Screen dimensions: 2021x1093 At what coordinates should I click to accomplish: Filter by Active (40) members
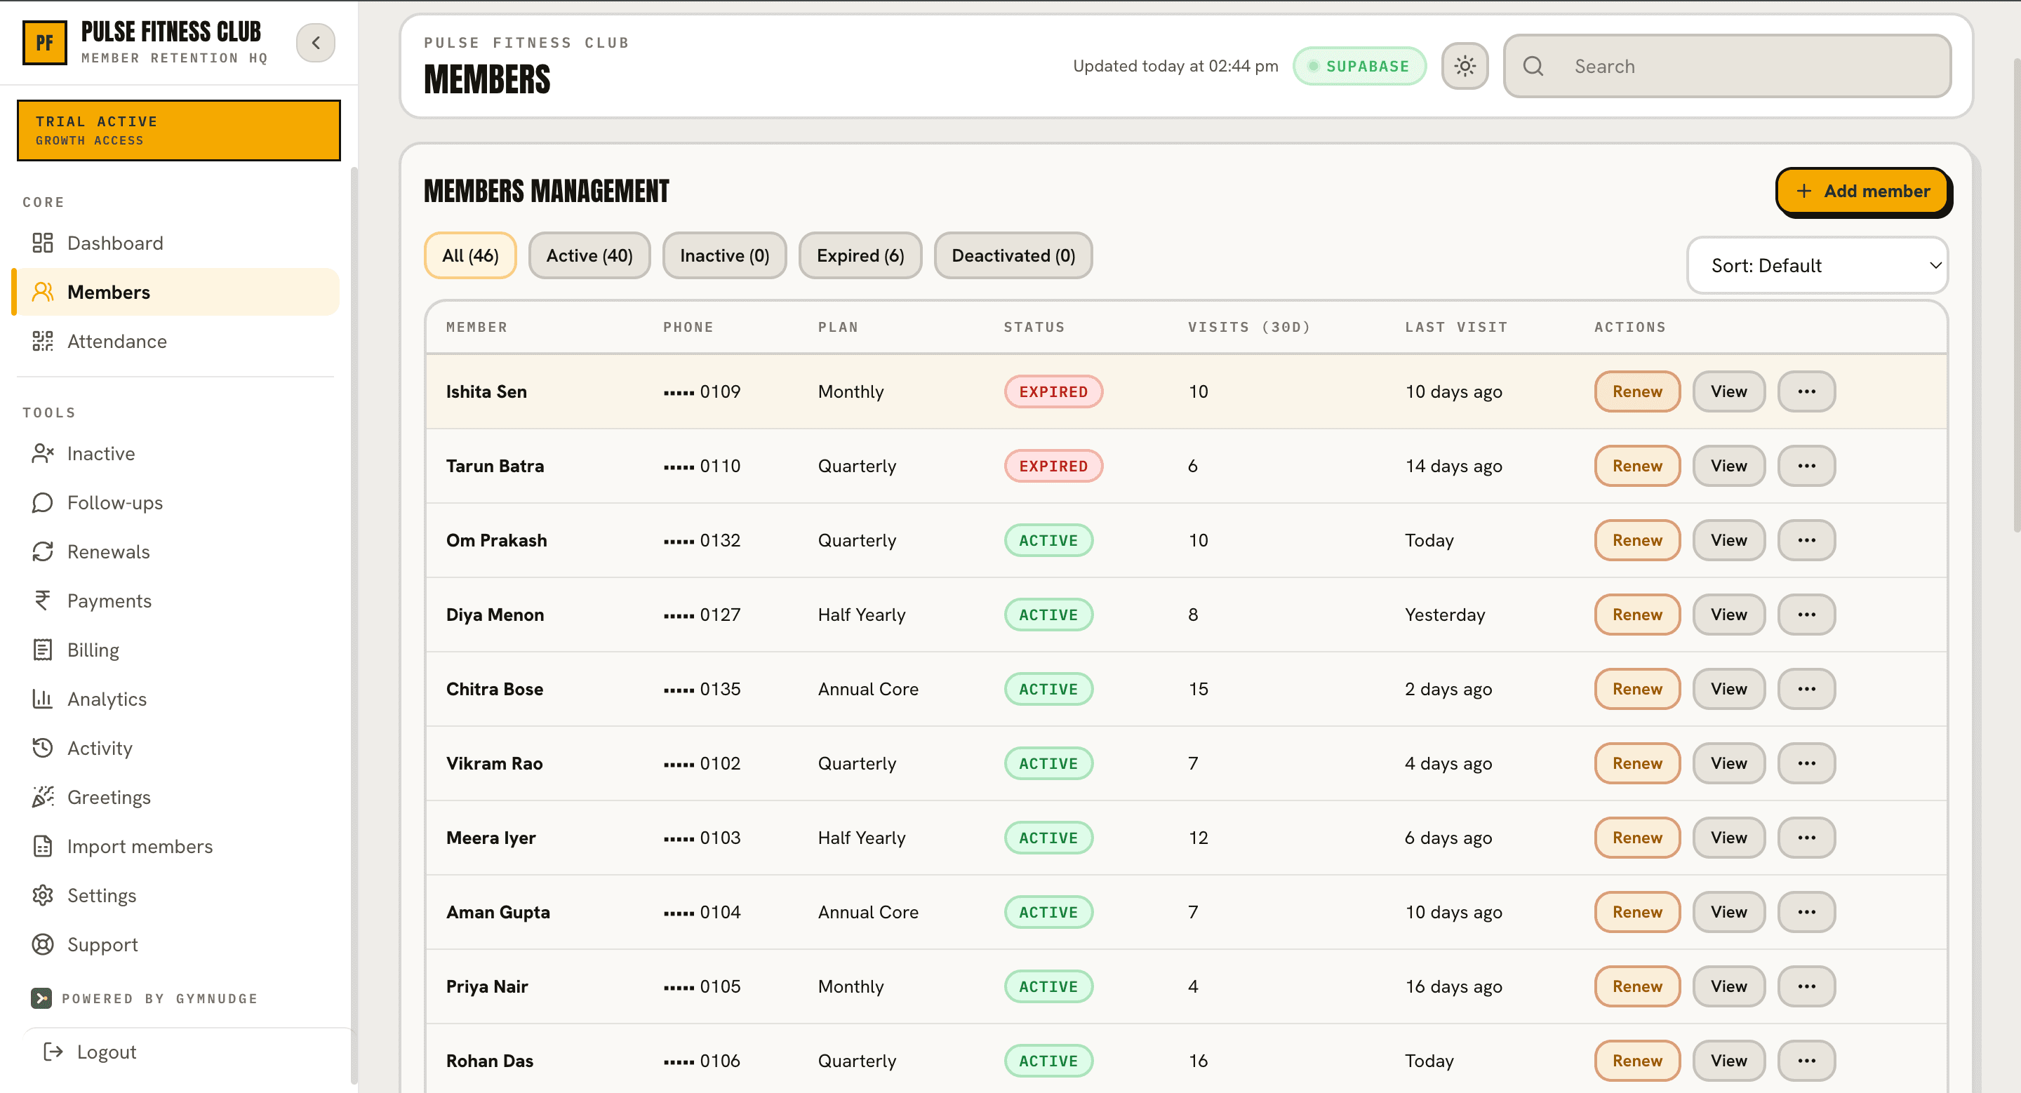click(589, 255)
